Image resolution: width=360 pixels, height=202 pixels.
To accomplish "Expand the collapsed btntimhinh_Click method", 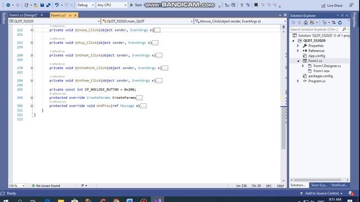I will click(x=31, y=68).
